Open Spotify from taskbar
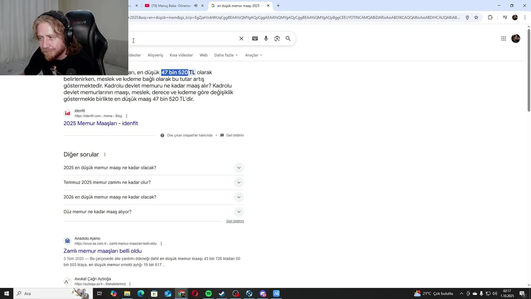Viewport: 531px width, 299px height. (x=209, y=294)
